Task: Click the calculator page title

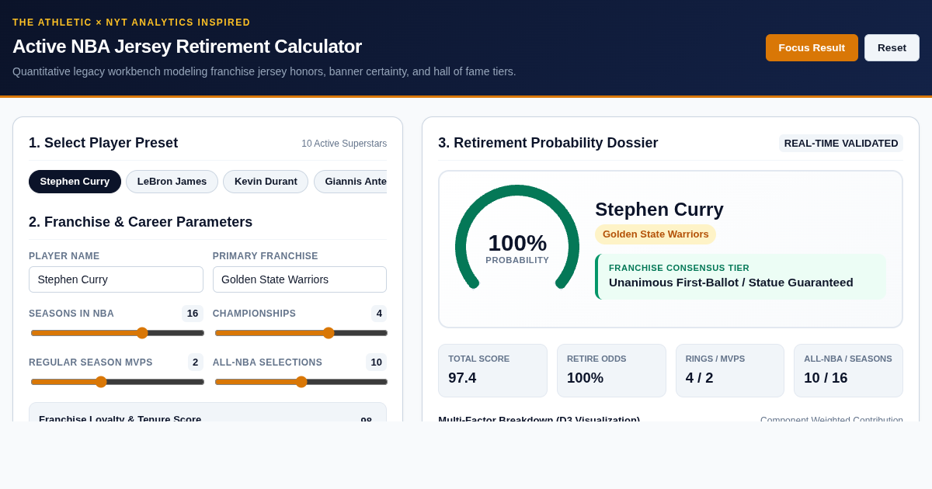Action: 187,47
